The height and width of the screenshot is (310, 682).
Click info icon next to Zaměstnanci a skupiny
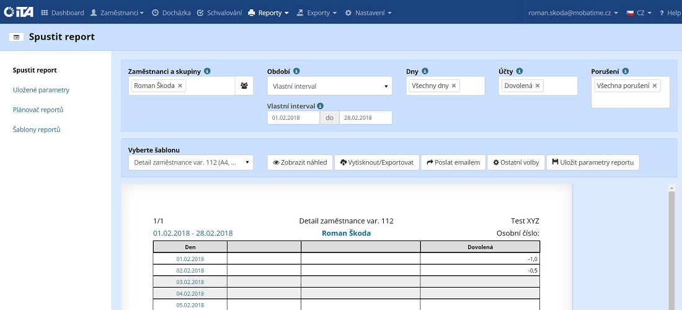(207, 71)
